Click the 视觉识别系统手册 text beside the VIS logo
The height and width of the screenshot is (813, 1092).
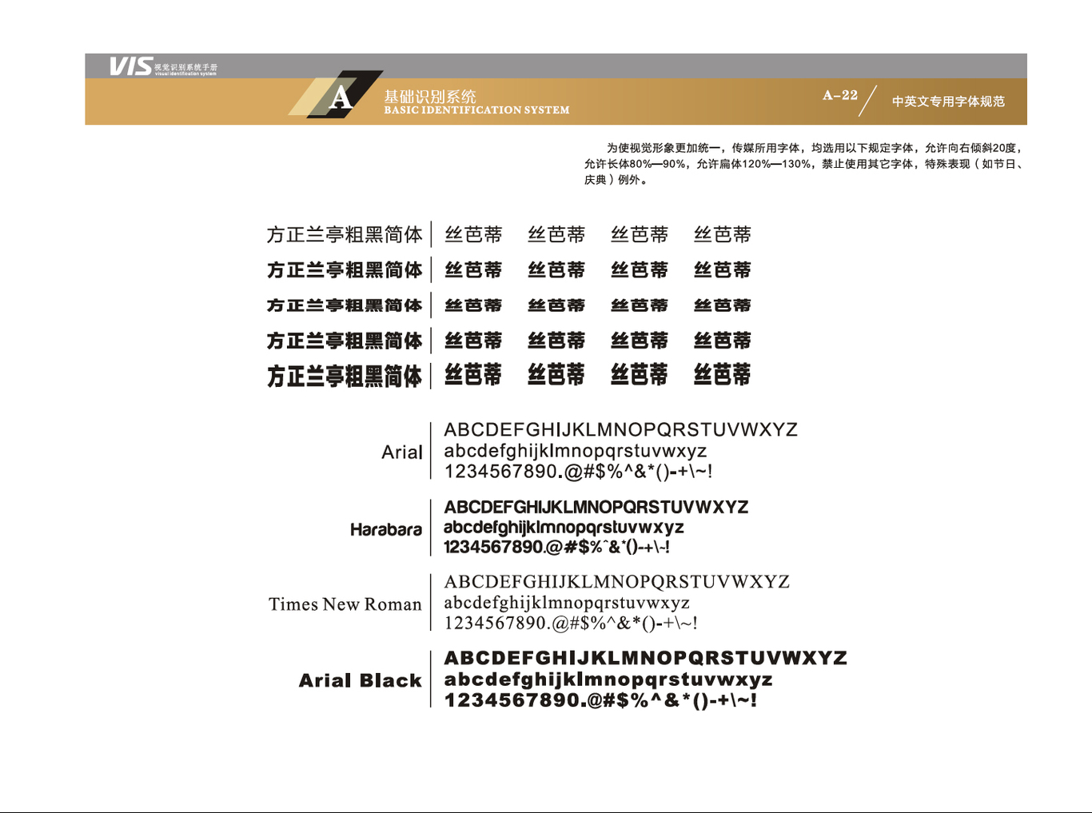tap(185, 67)
